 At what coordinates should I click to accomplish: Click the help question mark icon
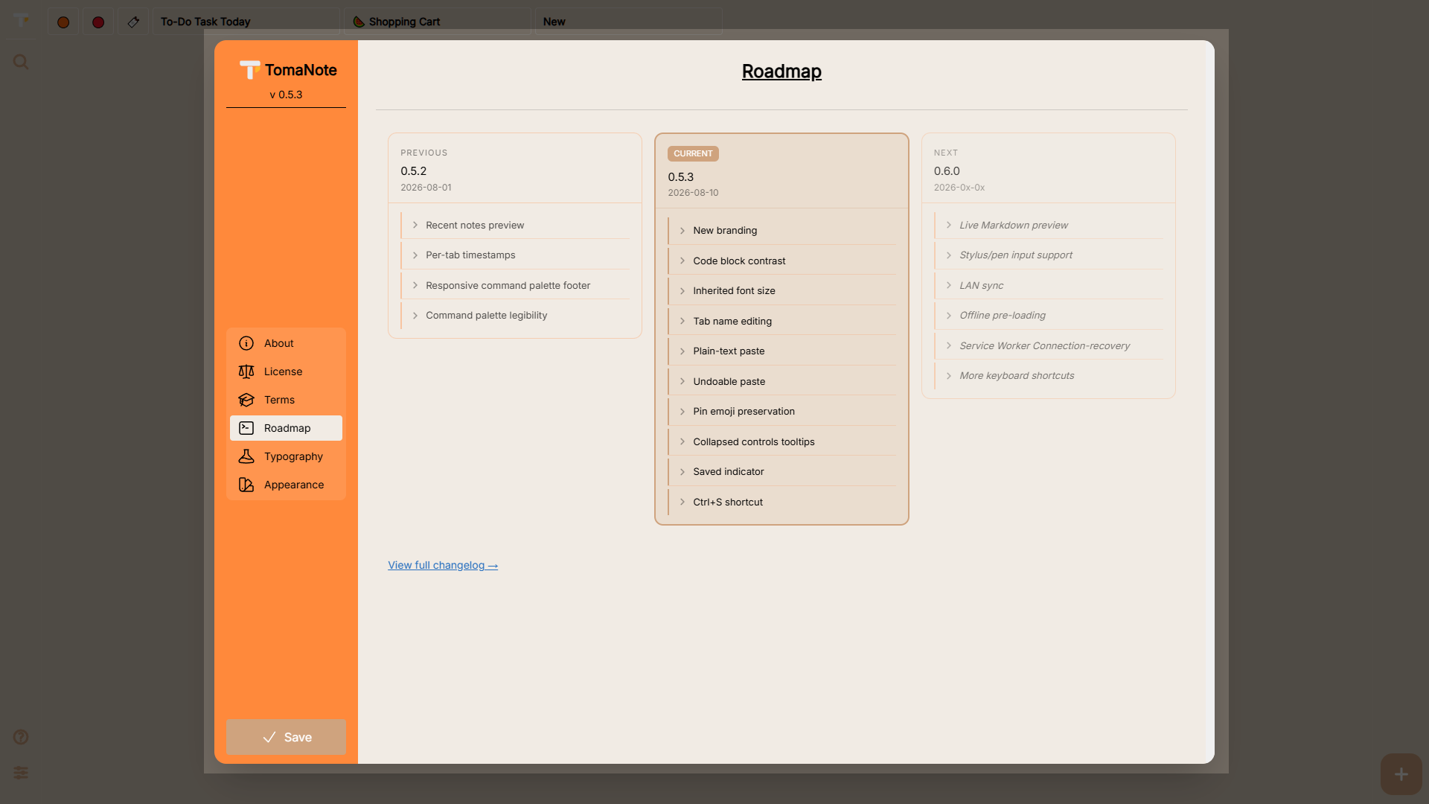(21, 737)
